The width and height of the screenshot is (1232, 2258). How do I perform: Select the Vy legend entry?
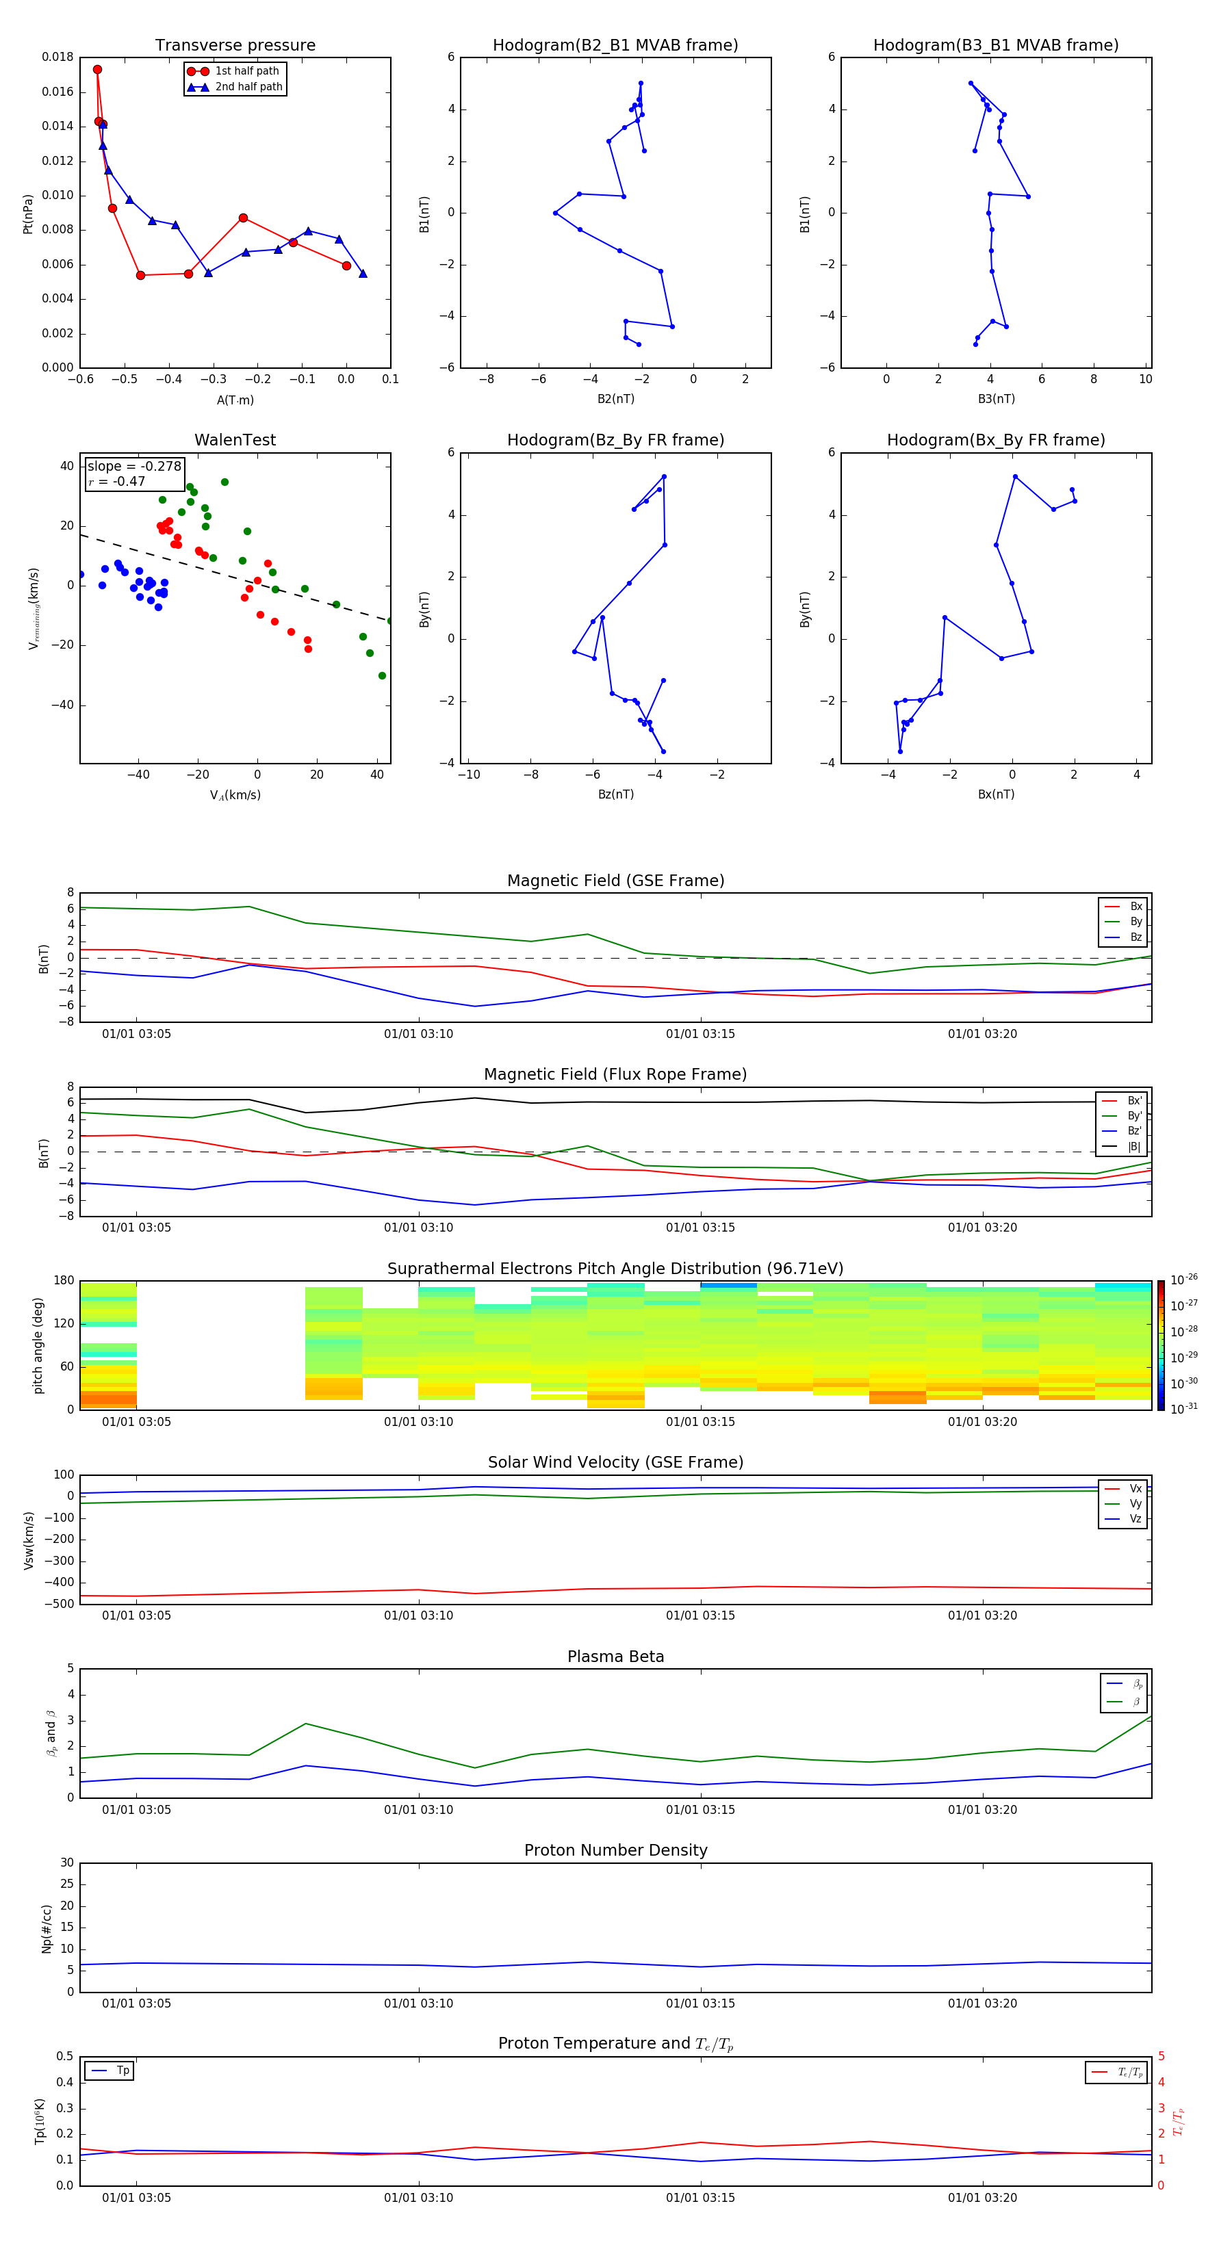coord(1123,1503)
